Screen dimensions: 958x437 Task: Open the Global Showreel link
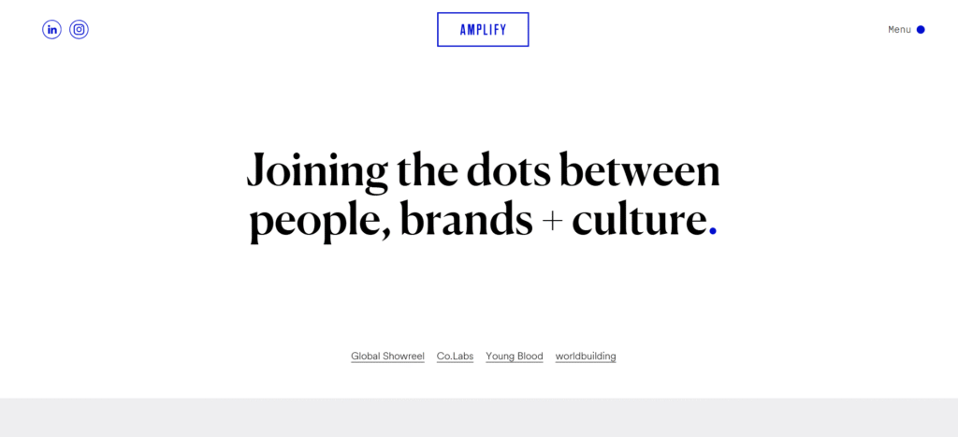(387, 357)
